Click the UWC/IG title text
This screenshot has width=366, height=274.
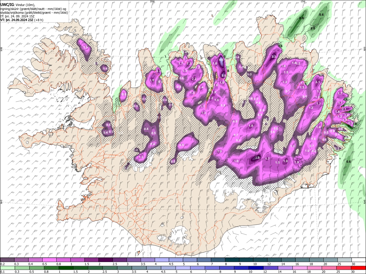[x=7, y=5]
